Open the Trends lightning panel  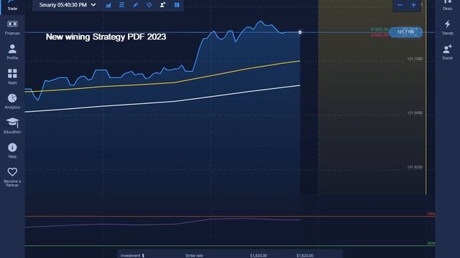[x=447, y=27]
